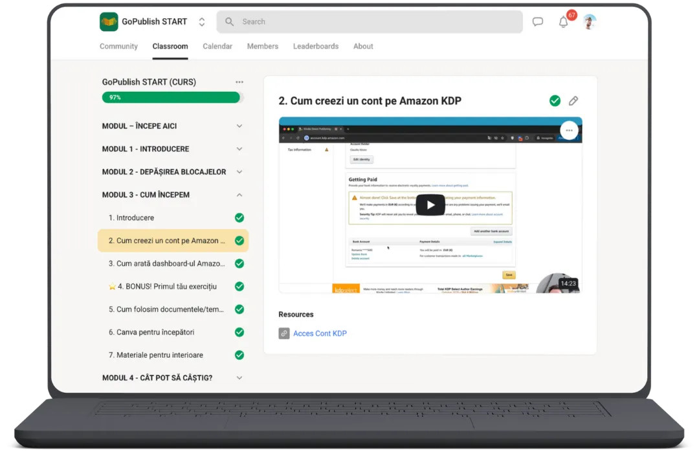Go to the Members tab

(x=263, y=47)
